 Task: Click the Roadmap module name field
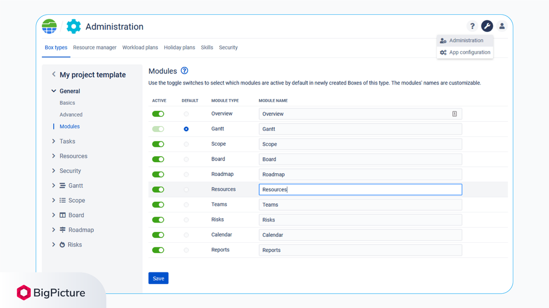tap(361, 174)
